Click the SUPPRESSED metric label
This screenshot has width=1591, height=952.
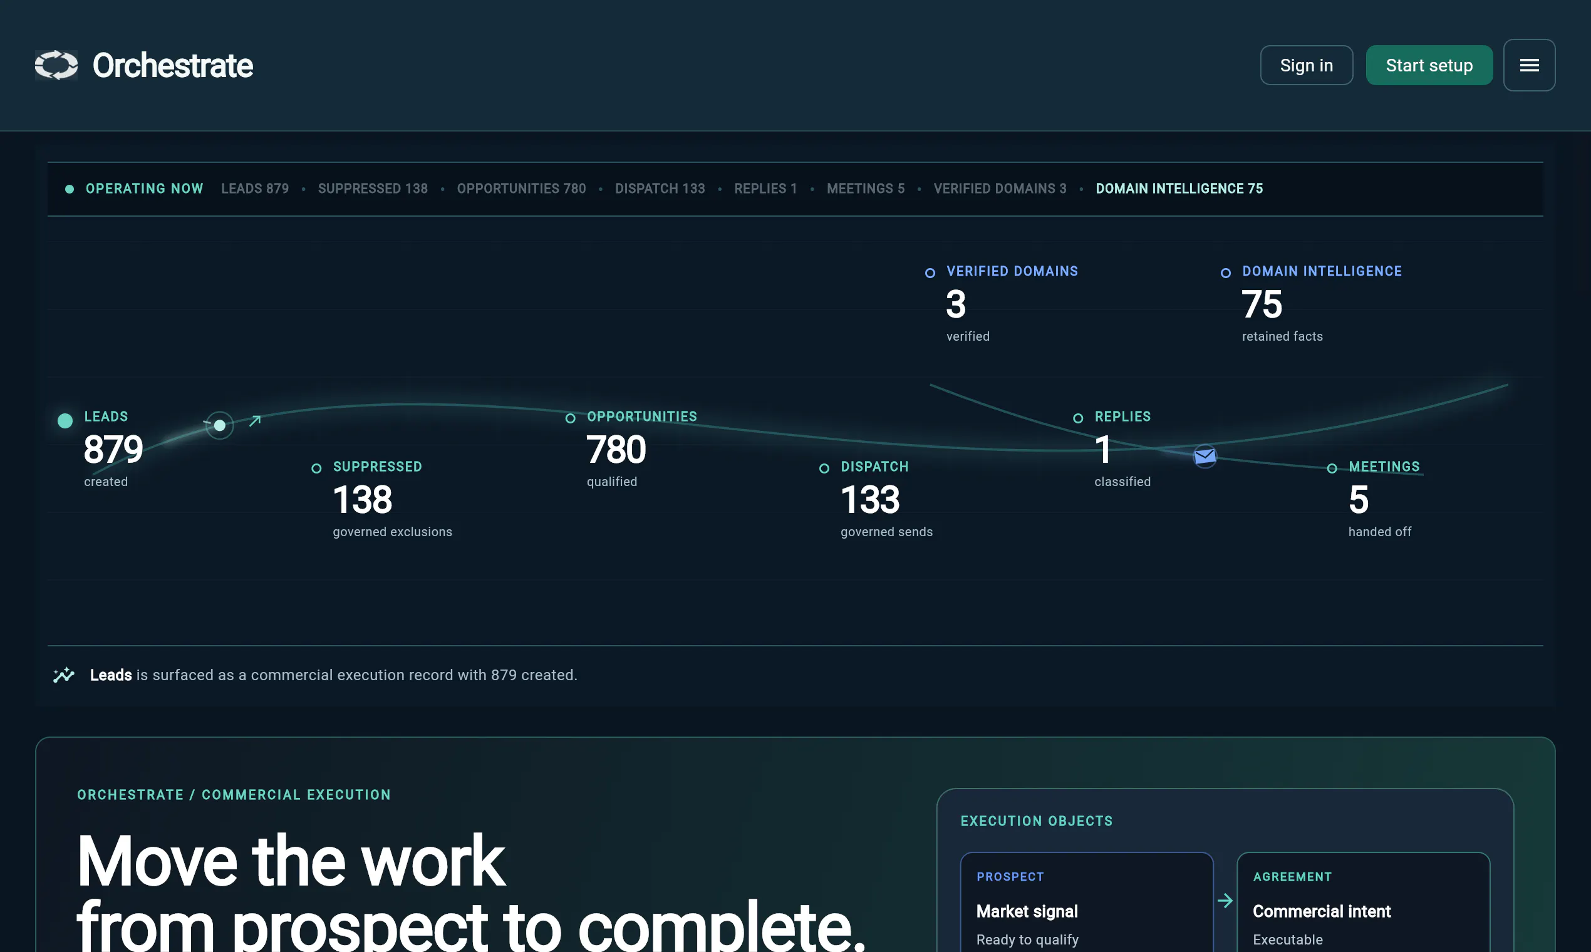(377, 467)
